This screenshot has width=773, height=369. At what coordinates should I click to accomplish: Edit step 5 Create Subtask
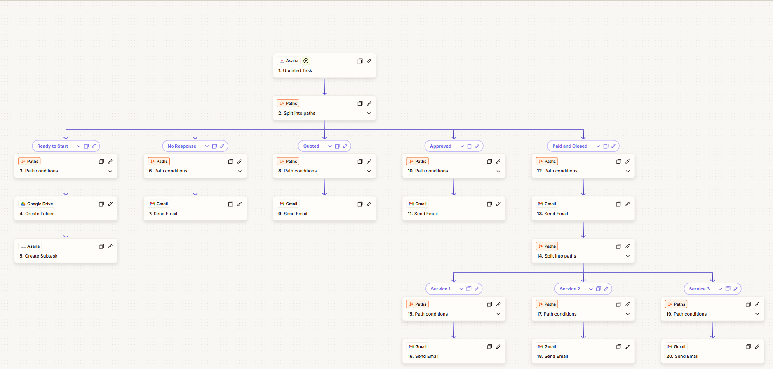coord(110,246)
